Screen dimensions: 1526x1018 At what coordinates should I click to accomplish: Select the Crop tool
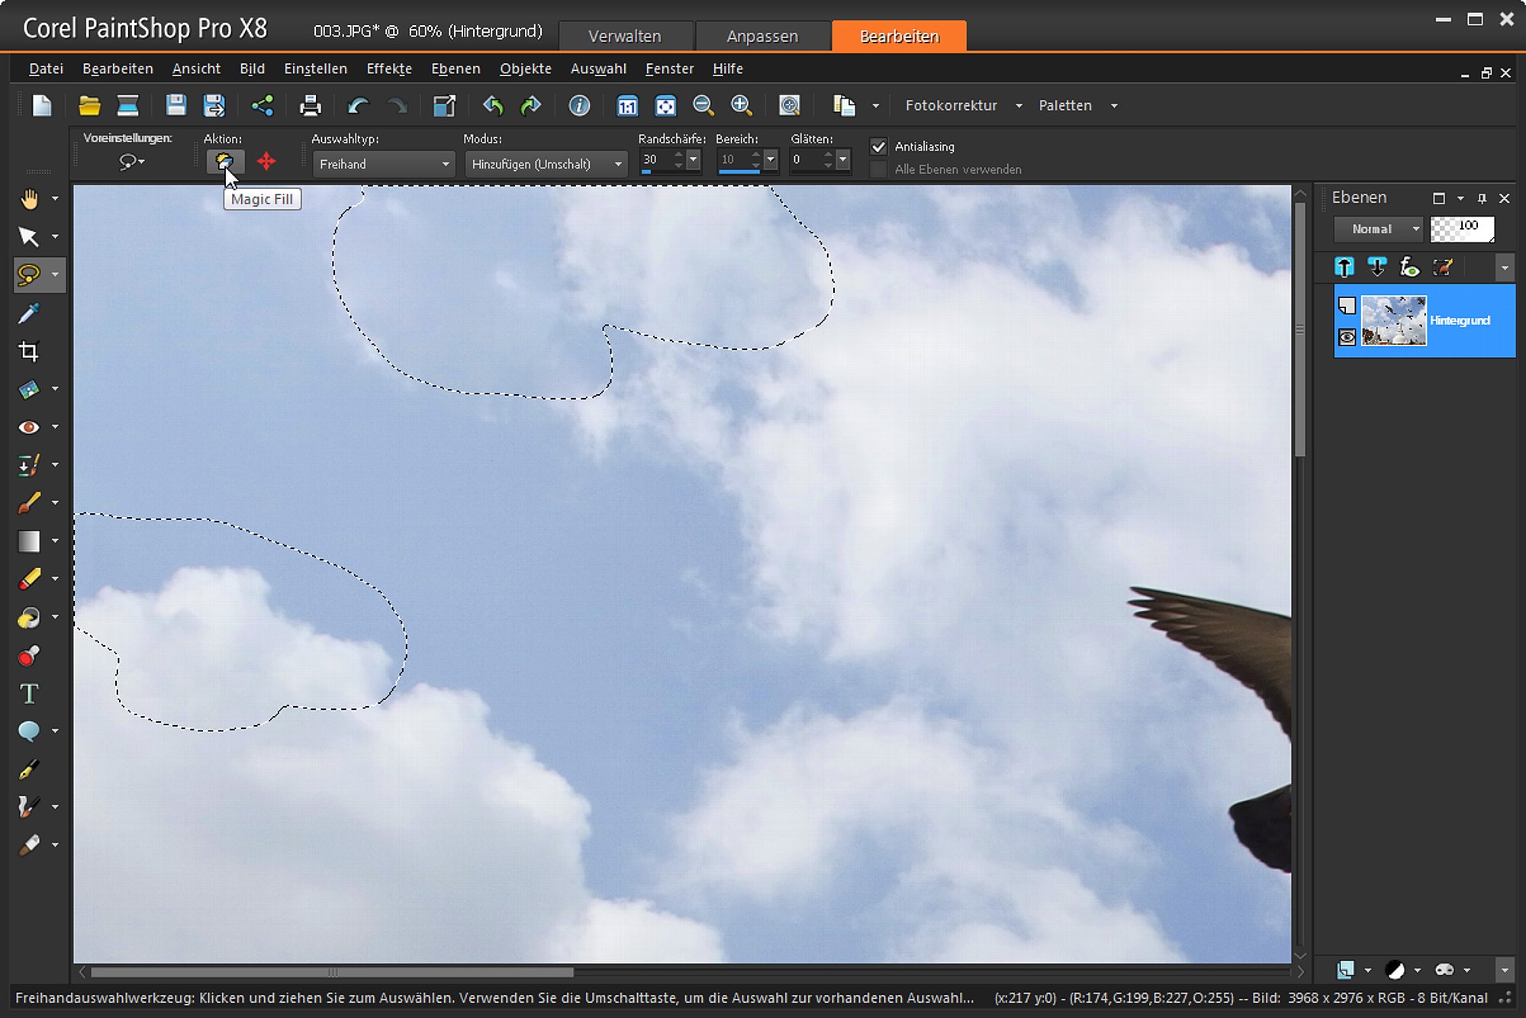click(29, 352)
